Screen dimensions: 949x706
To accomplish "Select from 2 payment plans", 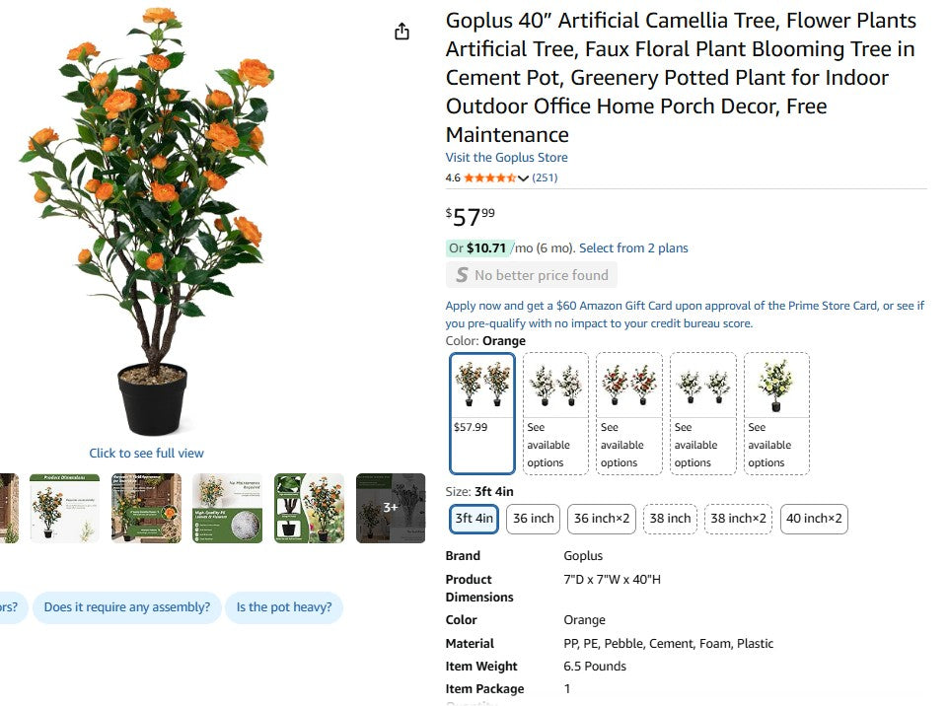I will click(633, 247).
